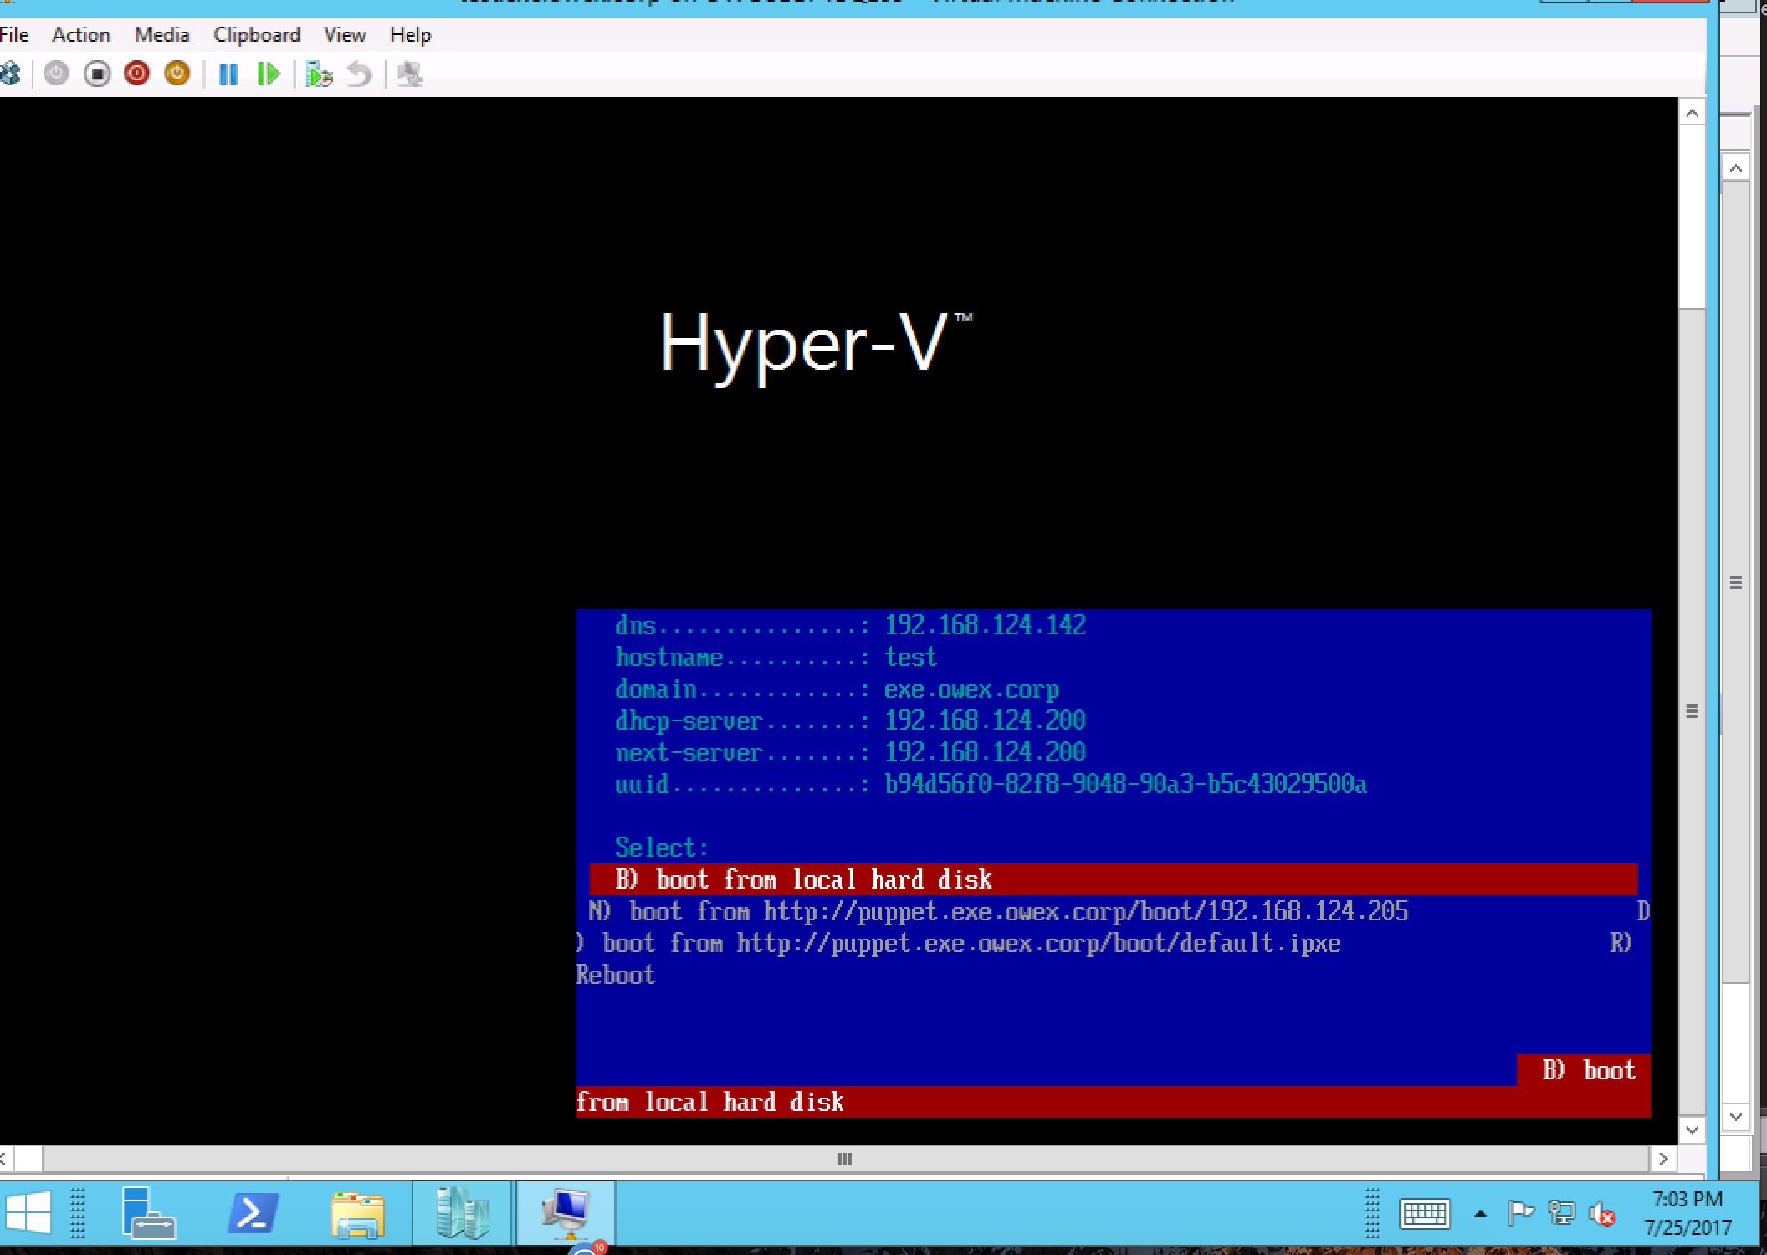1767x1255 pixels.
Task: Show hidden tray icons arrow
Action: (x=1480, y=1214)
